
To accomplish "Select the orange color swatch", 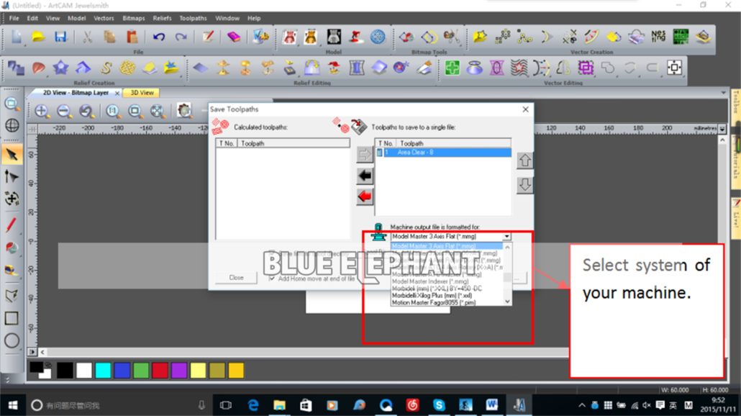I will (x=236, y=370).
